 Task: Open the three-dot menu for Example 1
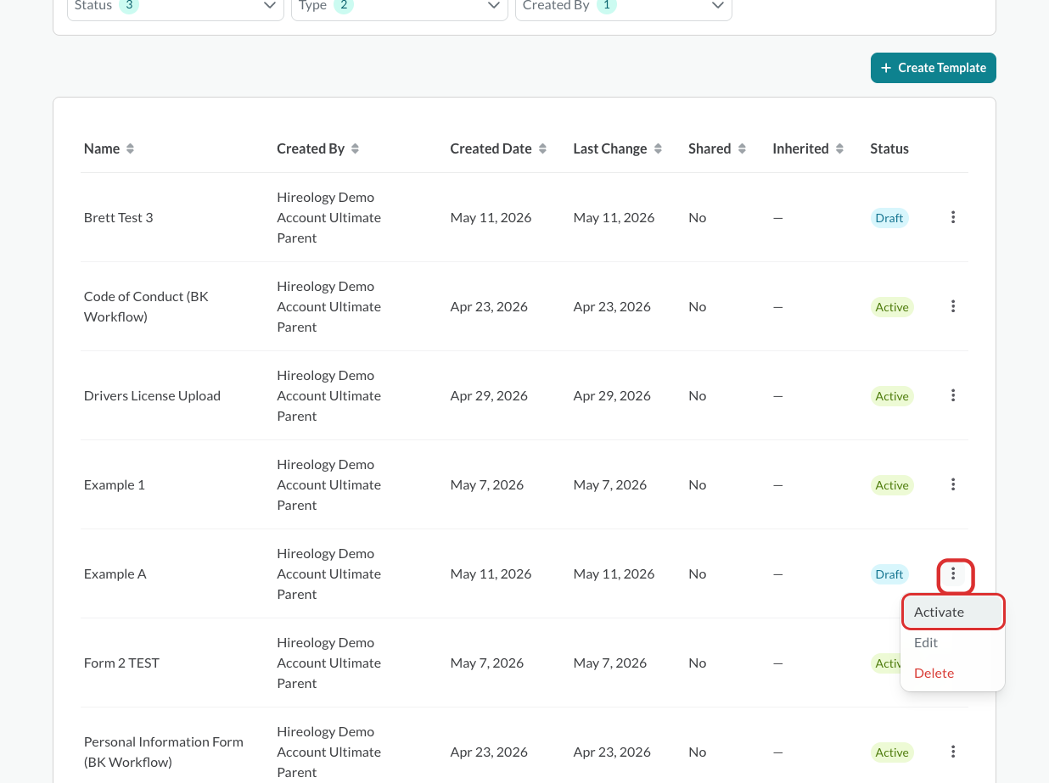pos(953,484)
